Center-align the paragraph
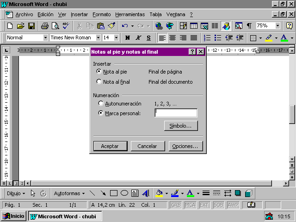Viewport: 296px width, 222px height. pyautogui.click(x=173, y=38)
